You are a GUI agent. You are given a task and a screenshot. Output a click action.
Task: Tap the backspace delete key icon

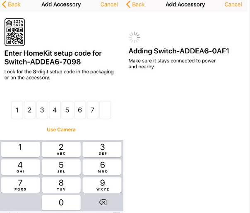point(103,203)
